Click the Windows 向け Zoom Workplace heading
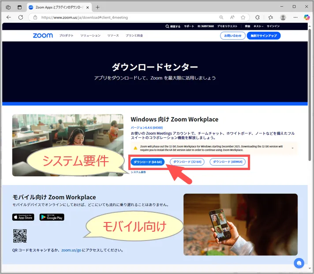314x274 pixels. (x=175, y=119)
